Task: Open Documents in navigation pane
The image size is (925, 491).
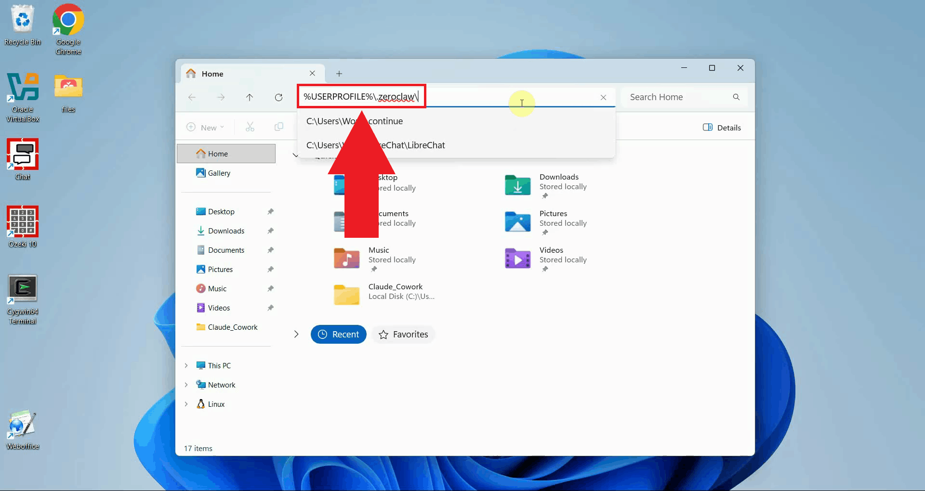Action: [x=226, y=250]
